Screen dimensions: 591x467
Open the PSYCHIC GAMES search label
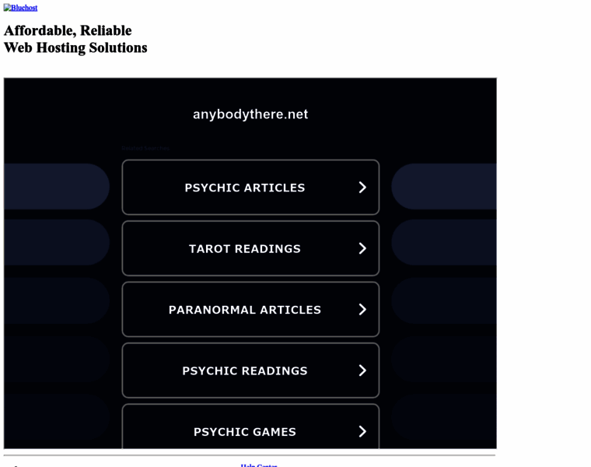[244, 432]
